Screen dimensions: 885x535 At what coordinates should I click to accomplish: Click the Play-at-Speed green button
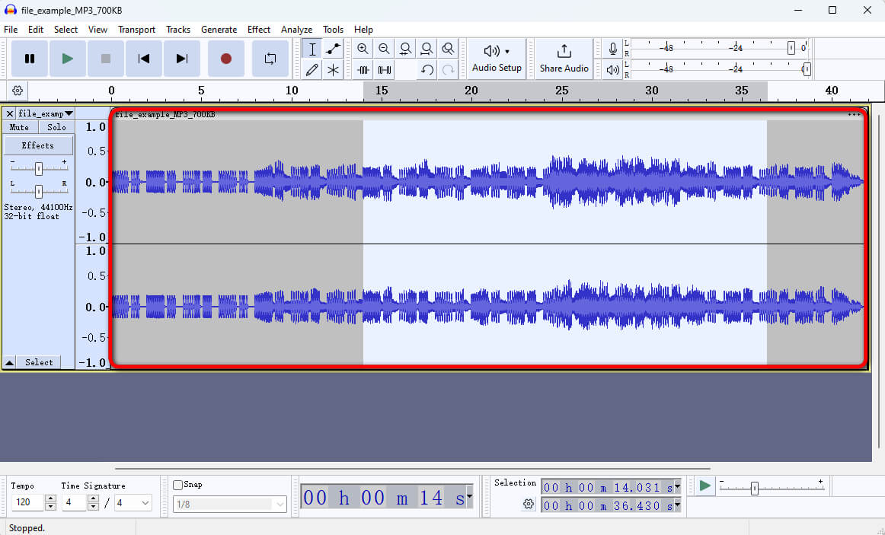(704, 486)
